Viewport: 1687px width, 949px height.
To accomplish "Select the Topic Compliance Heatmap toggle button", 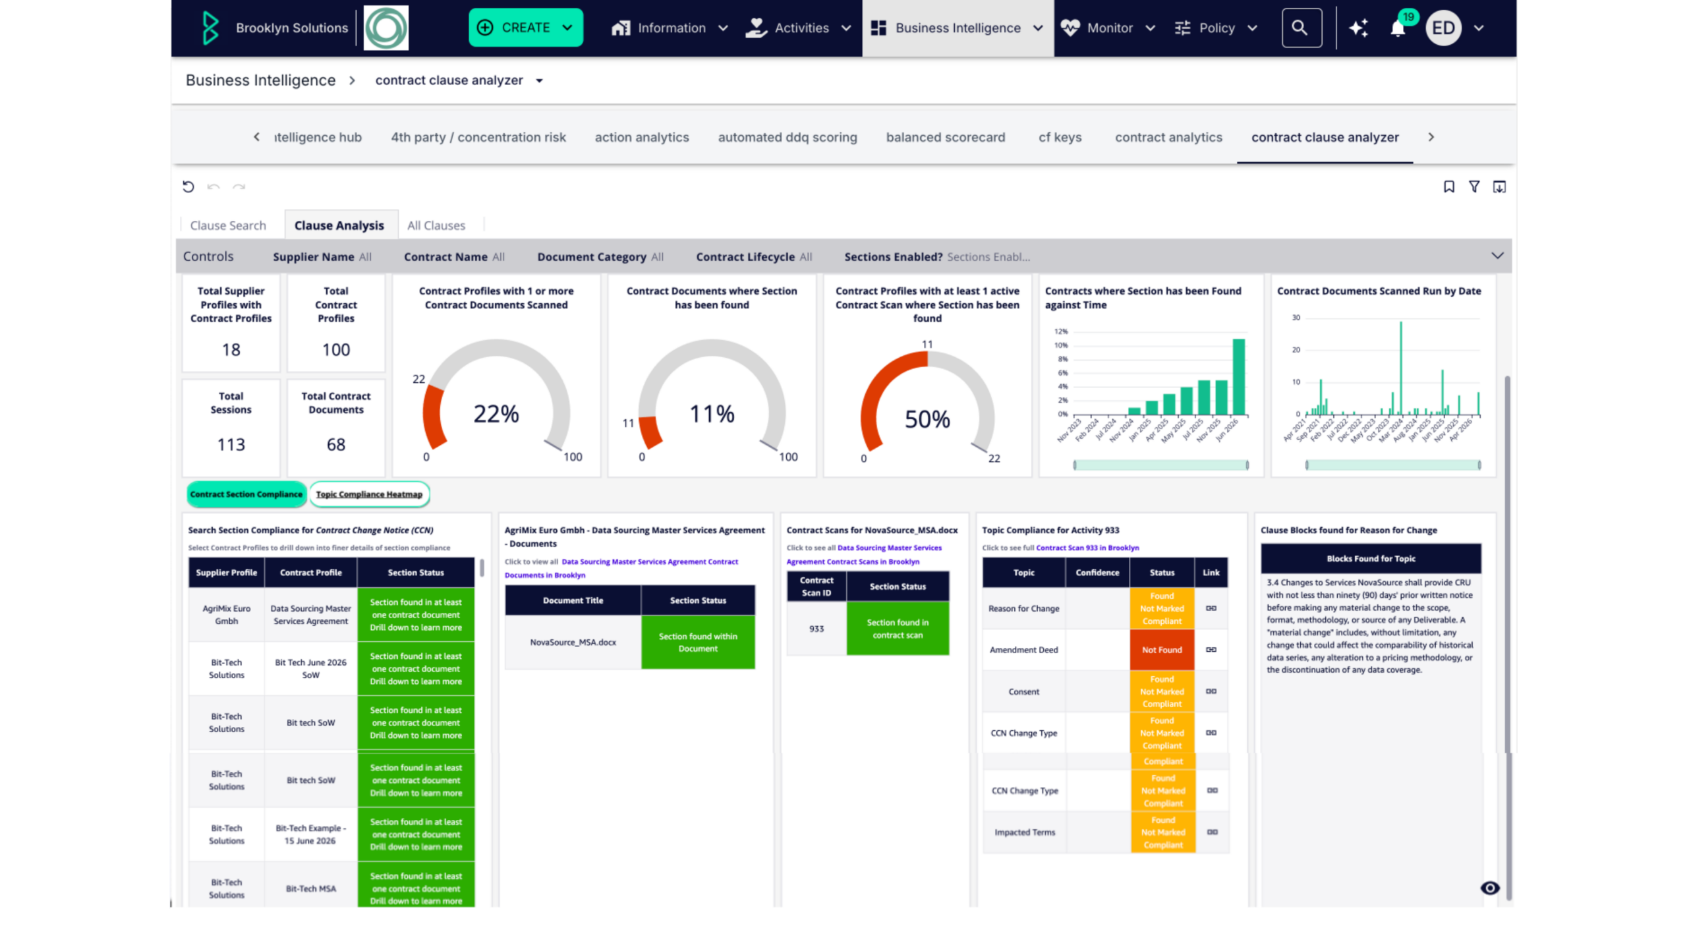I will click(x=369, y=494).
